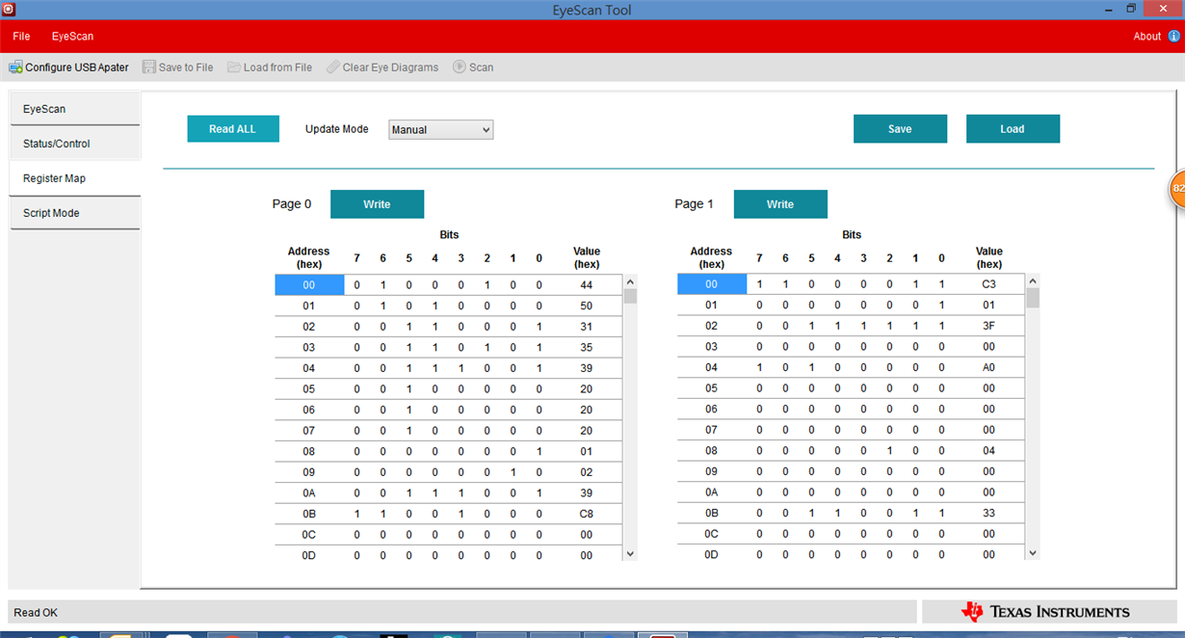Image resolution: width=1185 pixels, height=638 pixels.
Task: Click Page 1 scrollbar up arrow
Action: point(1034,280)
